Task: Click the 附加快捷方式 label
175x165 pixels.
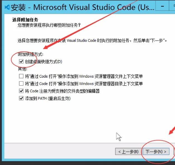Action: (x=30, y=54)
